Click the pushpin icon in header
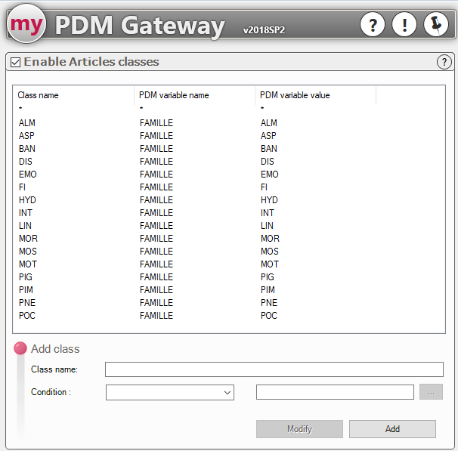The width and height of the screenshot is (458, 451). [436, 25]
